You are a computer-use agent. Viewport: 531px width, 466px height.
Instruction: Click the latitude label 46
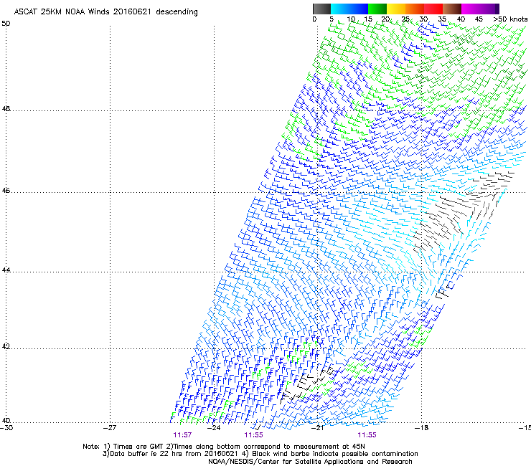tap(6, 191)
